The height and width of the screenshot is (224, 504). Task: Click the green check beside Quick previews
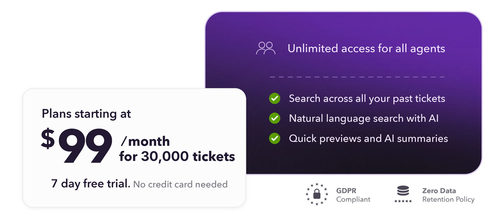coord(275,138)
